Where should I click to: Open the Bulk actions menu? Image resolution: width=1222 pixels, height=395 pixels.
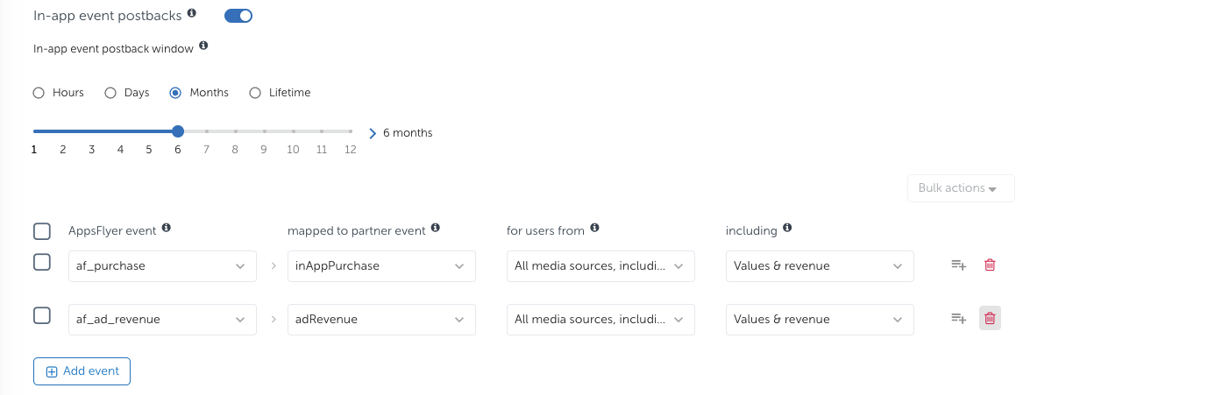pos(961,188)
